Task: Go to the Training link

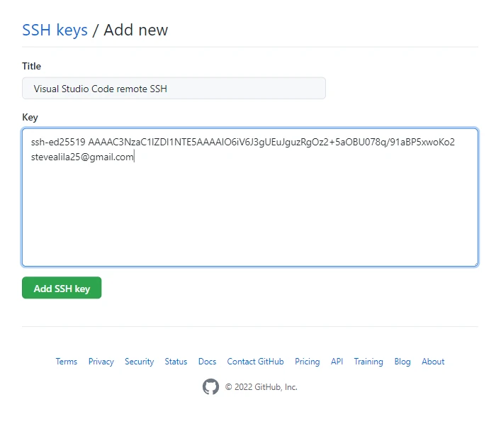Action: click(x=368, y=362)
